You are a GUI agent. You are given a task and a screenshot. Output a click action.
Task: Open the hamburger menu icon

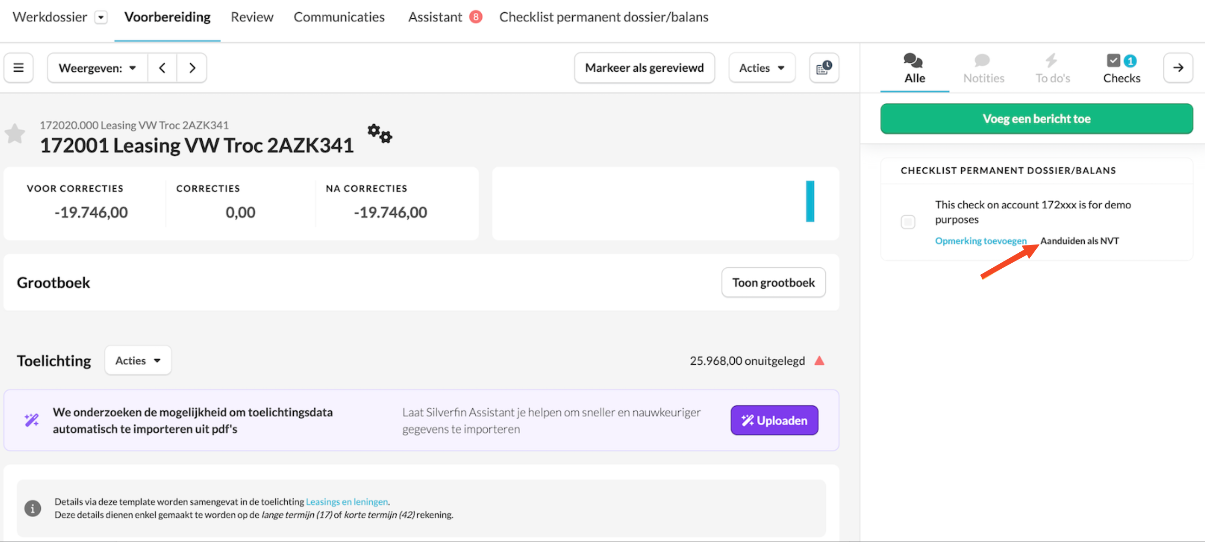[18, 68]
